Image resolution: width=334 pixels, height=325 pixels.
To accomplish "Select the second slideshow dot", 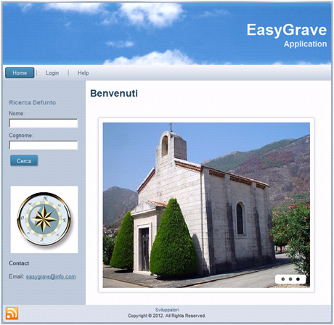I will point(290,279).
